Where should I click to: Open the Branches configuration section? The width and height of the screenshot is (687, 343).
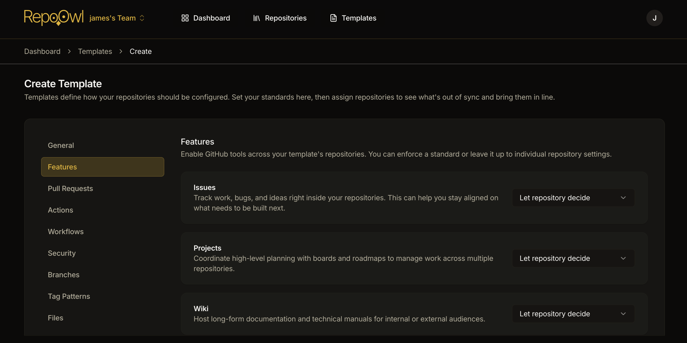tap(64, 274)
